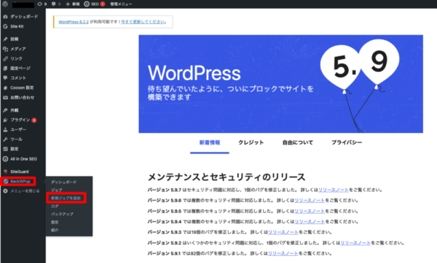Screen dimensions: 437x263
Task: Open the SEO item in admin bar
Action: (95, 4)
